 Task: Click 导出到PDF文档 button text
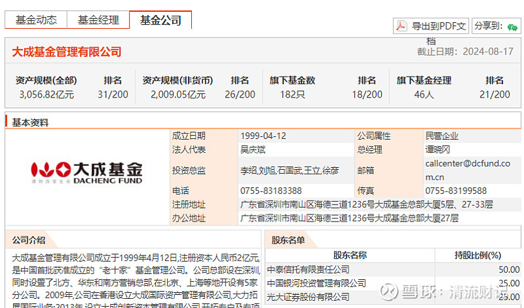[439, 26]
